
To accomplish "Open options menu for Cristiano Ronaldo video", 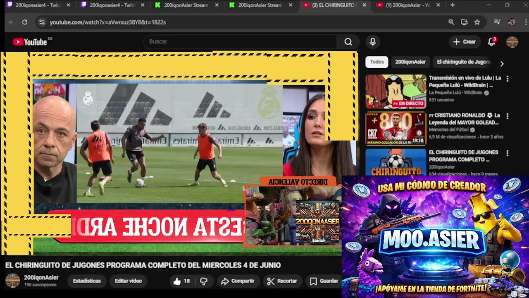I will click(x=508, y=116).
